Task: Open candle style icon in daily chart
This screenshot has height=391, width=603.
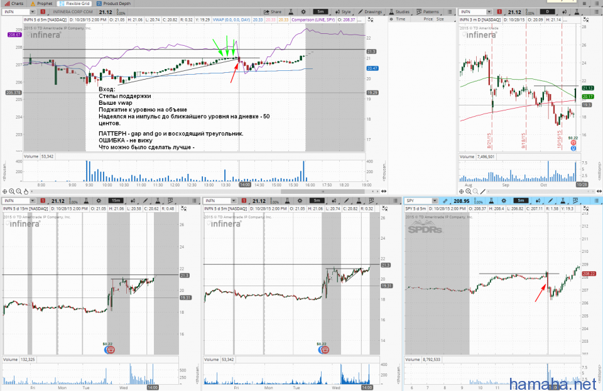Action: (x=565, y=12)
